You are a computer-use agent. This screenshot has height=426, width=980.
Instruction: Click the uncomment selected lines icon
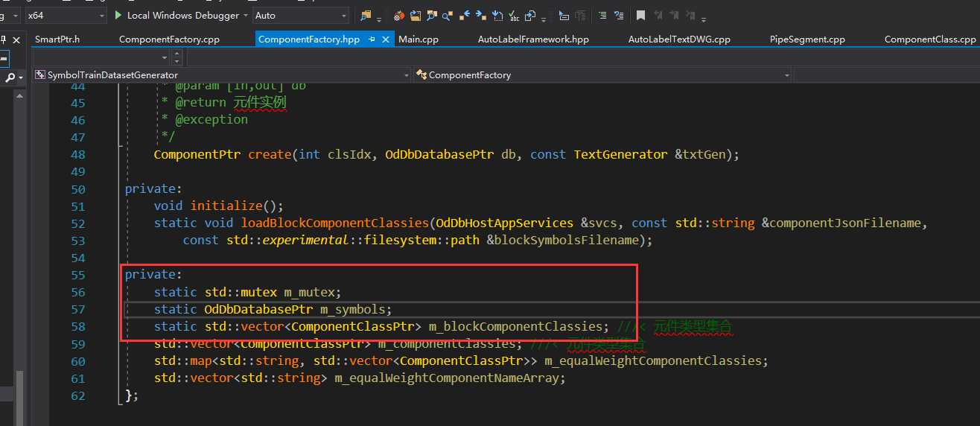[580, 16]
